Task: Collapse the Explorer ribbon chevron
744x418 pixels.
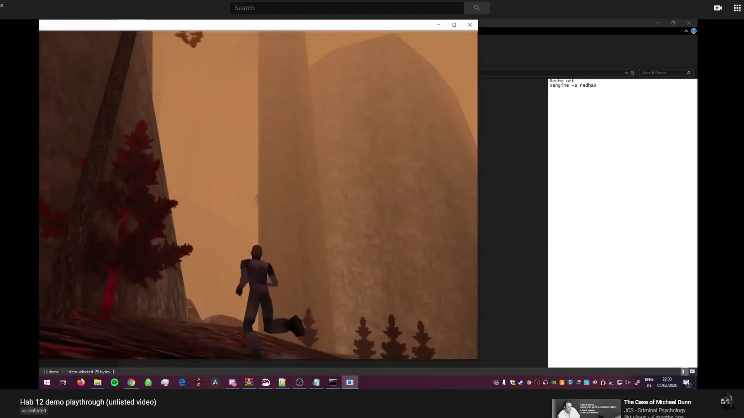Action: point(685,31)
